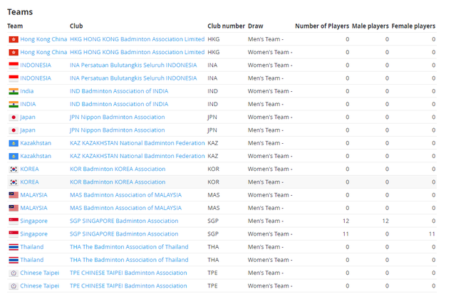The height and width of the screenshot is (299, 456).
Task: Click the India flag in Women's Team row
Action: coord(14,91)
